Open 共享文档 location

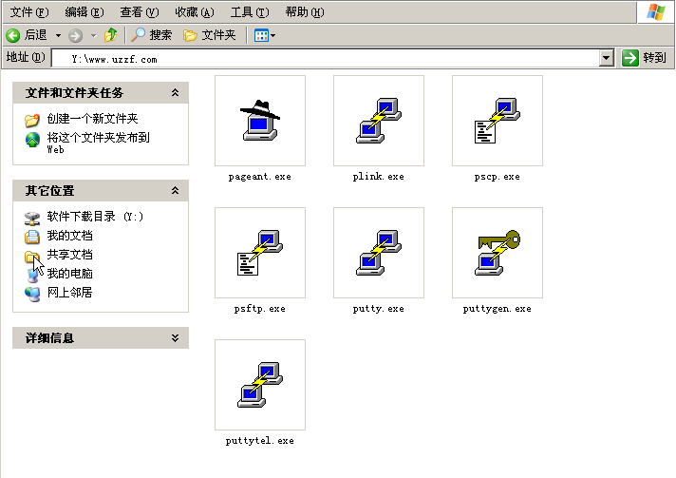[69, 255]
